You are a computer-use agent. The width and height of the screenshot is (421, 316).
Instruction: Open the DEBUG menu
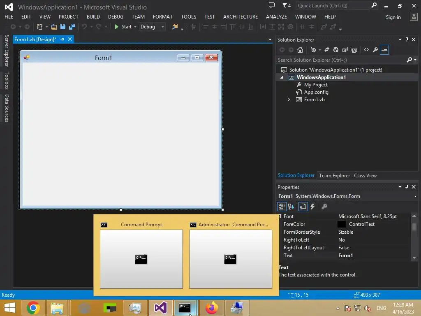[116, 16]
